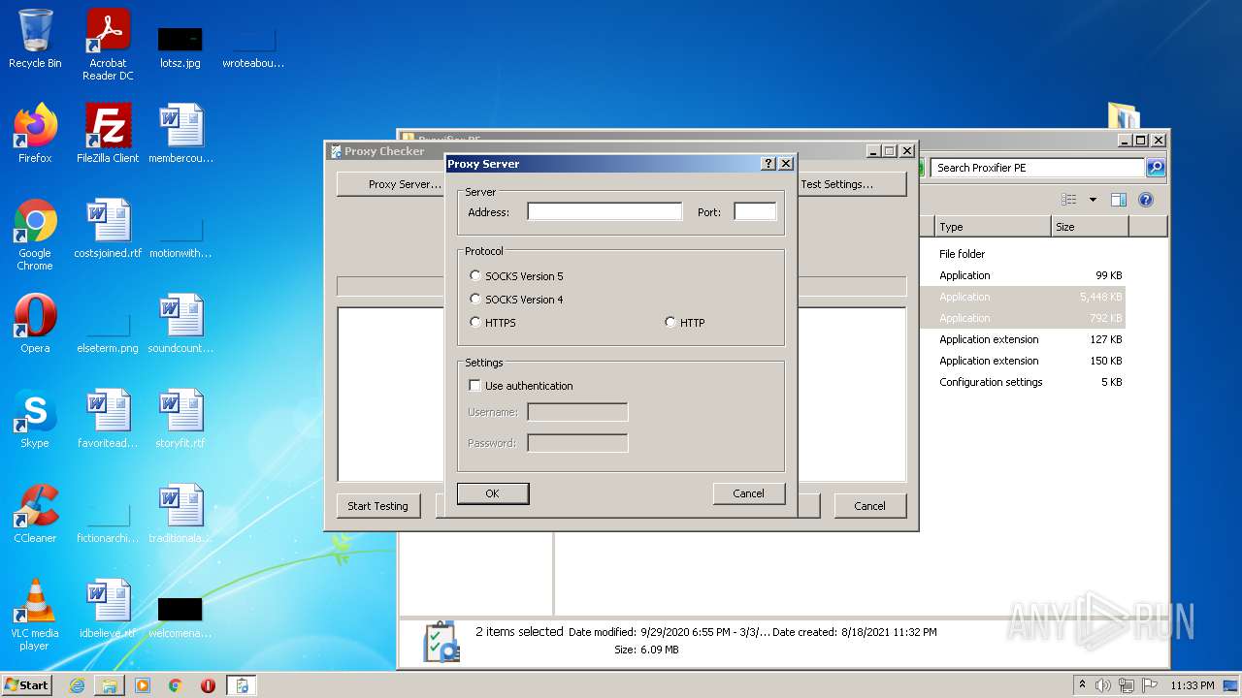
Task: Switch to Proxy Checker taskbar button
Action: (242, 685)
